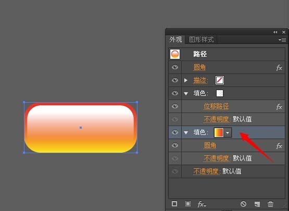Click the transparent fill swatch
The image size is (289, 211).
pyautogui.click(x=220, y=93)
